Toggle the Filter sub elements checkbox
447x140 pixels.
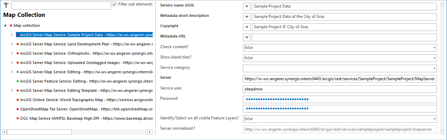click(x=115, y=4)
